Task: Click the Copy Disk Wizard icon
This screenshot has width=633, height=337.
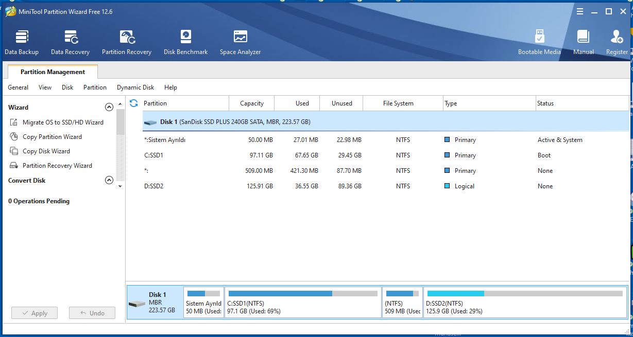Action: point(14,151)
